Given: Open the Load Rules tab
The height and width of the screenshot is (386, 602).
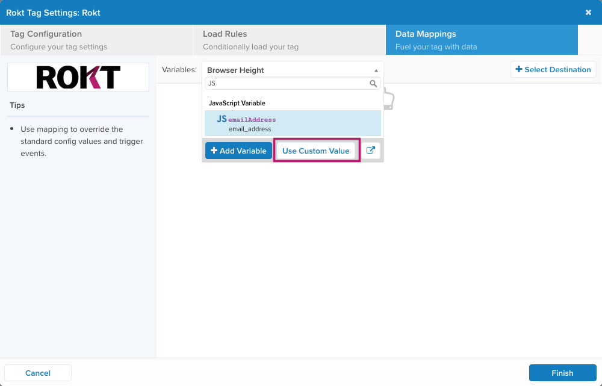Looking at the screenshot, I should tap(289, 40).
